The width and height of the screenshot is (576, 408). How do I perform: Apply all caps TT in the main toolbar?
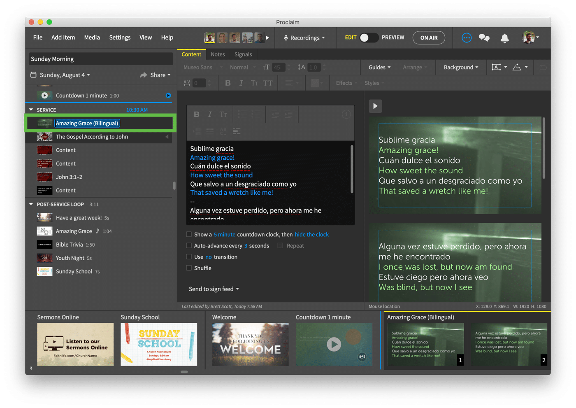tap(268, 83)
